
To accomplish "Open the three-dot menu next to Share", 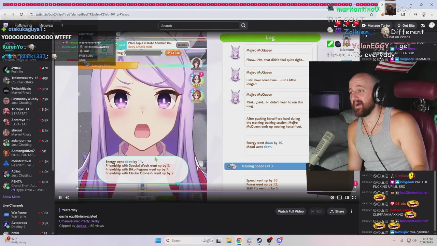I will [x=351, y=211].
